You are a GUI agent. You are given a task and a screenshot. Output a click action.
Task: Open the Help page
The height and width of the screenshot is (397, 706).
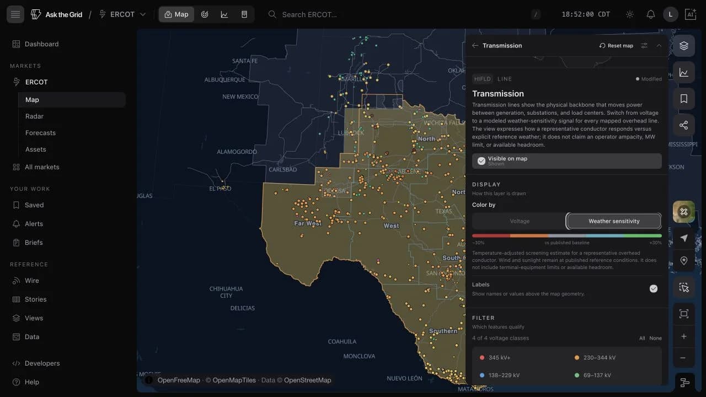[x=68, y=382]
